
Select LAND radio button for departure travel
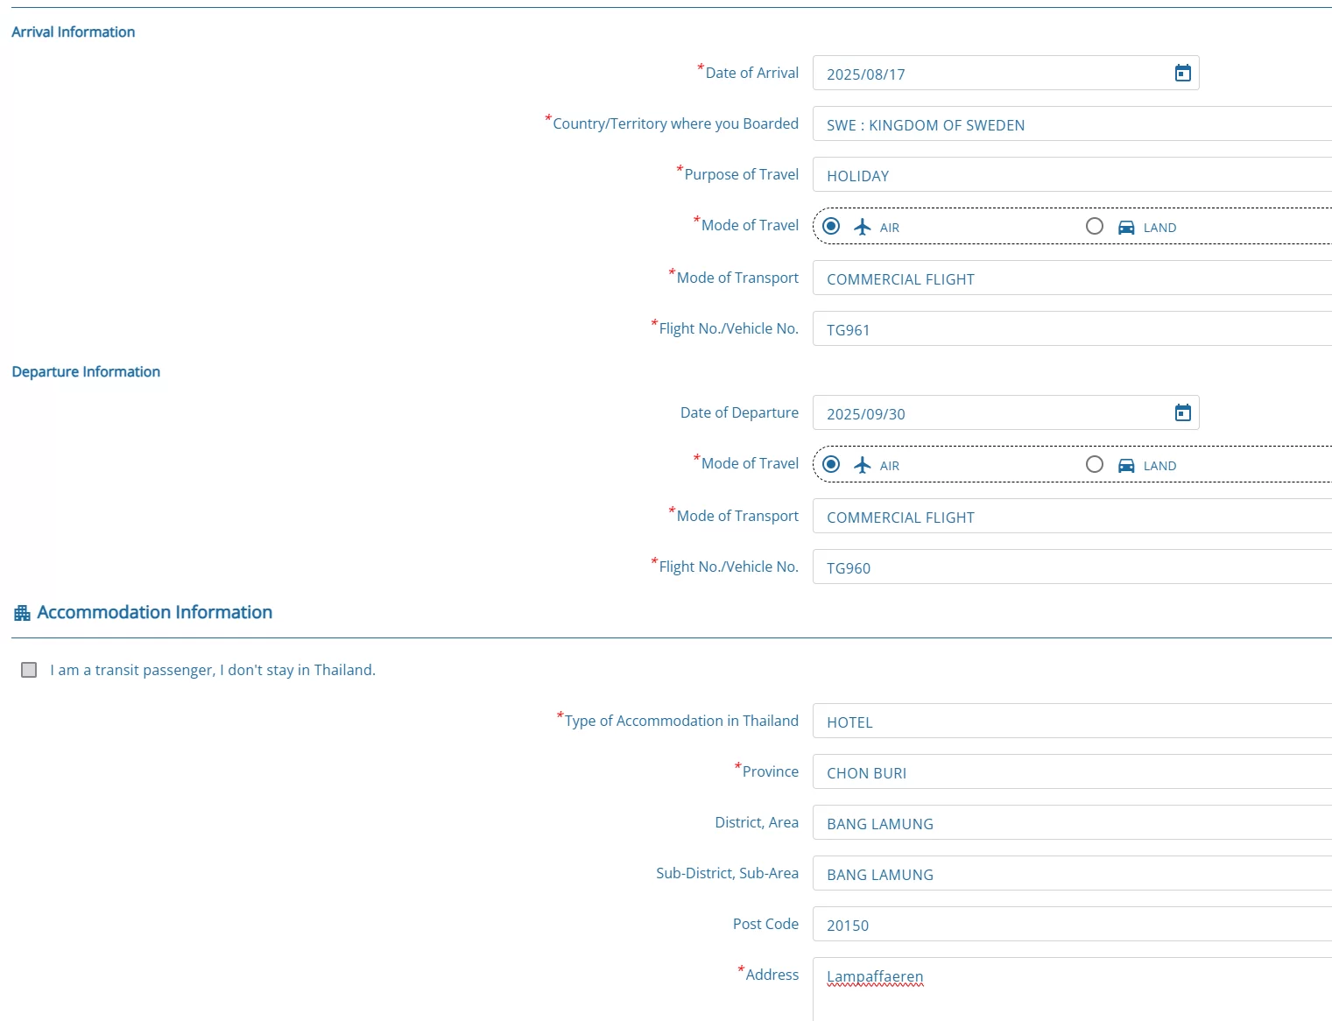pos(1095,465)
